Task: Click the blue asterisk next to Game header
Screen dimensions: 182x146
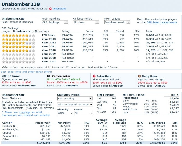Action: 12,123
